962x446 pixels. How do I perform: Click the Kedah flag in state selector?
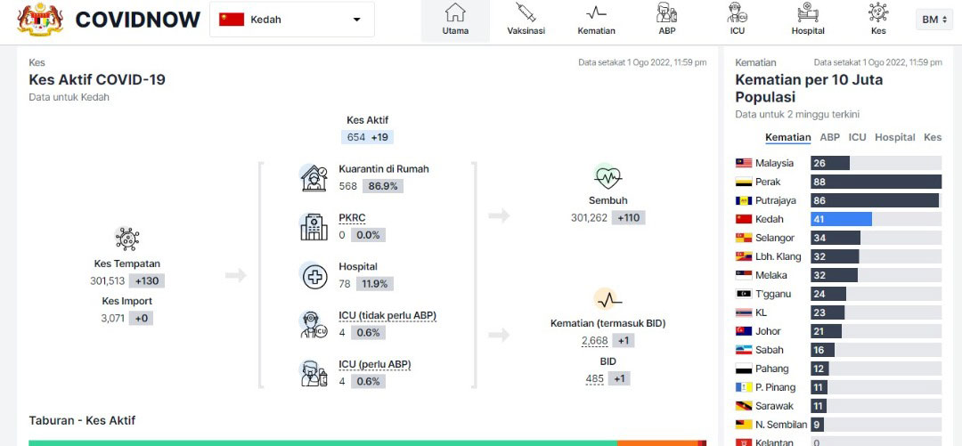point(232,20)
